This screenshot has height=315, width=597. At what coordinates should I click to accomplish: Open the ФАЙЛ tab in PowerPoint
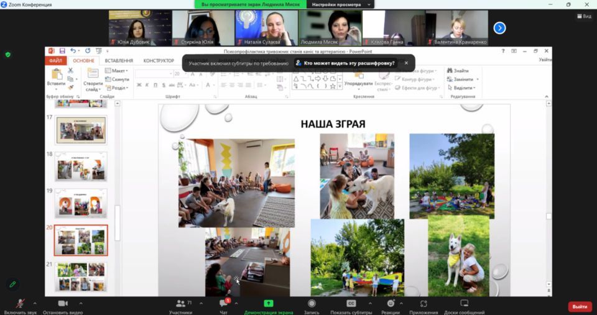click(x=55, y=61)
